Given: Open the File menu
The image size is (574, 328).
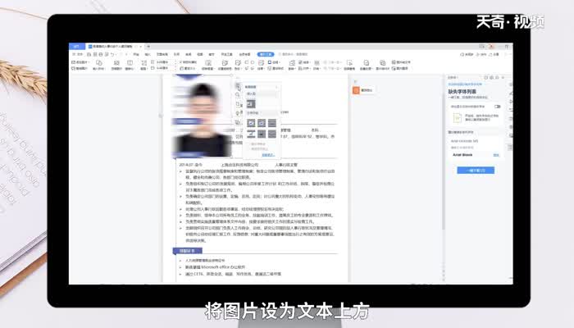Looking at the screenshot, I should [78, 54].
